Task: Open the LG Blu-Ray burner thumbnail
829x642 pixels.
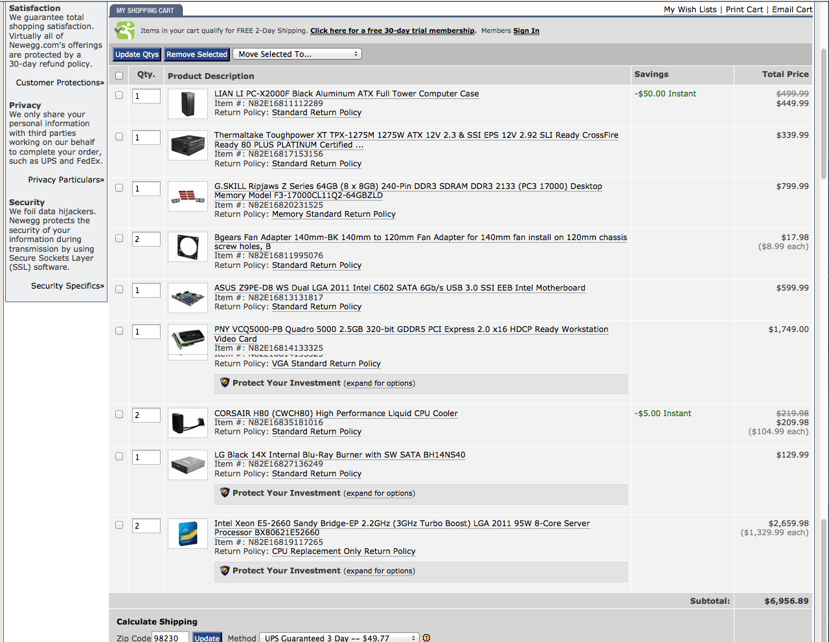Action: 188,465
